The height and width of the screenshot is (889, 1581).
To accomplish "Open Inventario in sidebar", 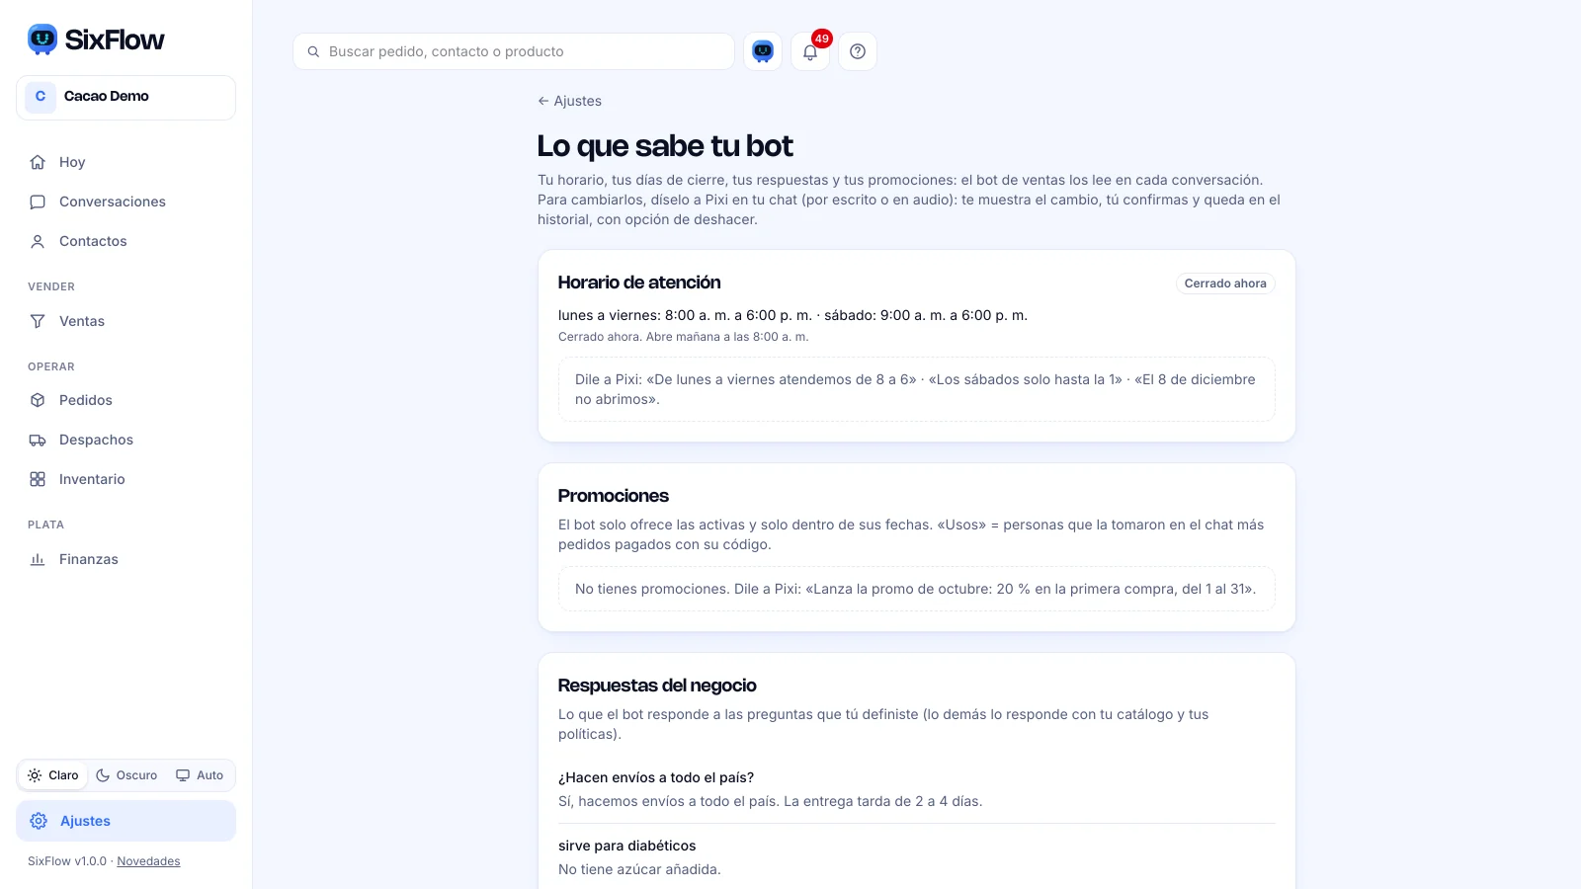I will pos(125,479).
